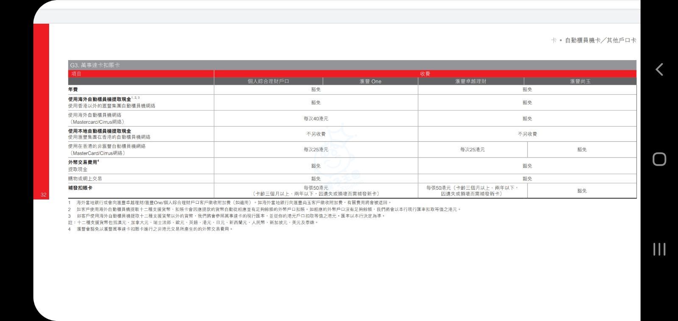The image size is (678, 321).
Task: Select 每張50港元 under 個人綜合理財戶口
Action: coord(316,188)
